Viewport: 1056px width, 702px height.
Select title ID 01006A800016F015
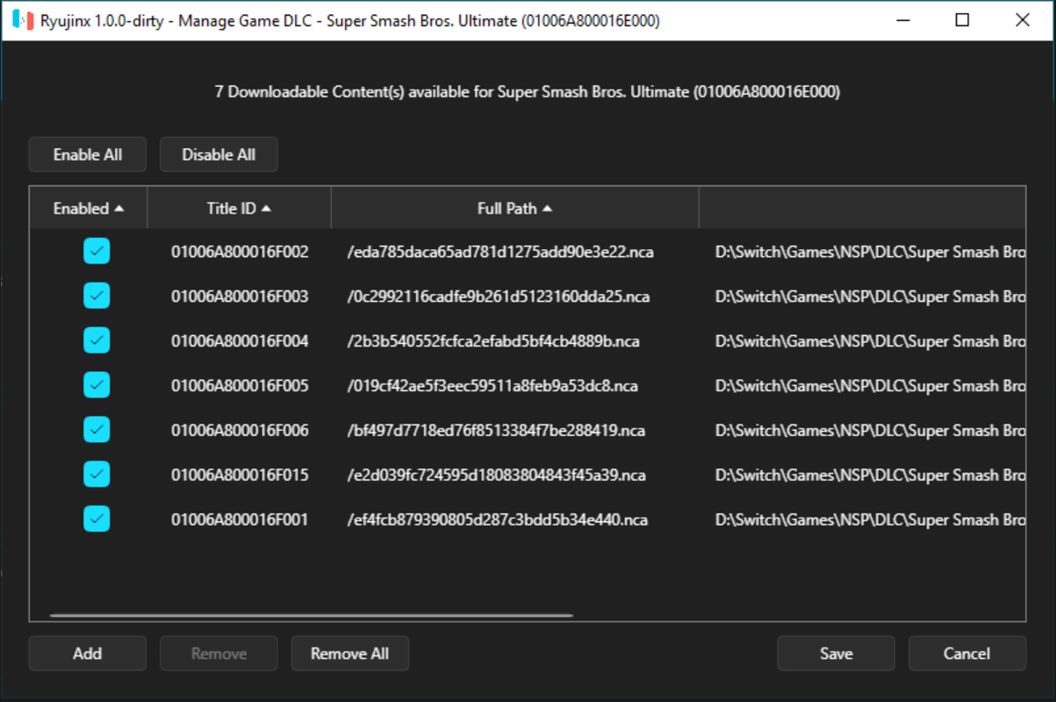pyautogui.click(x=240, y=476)
